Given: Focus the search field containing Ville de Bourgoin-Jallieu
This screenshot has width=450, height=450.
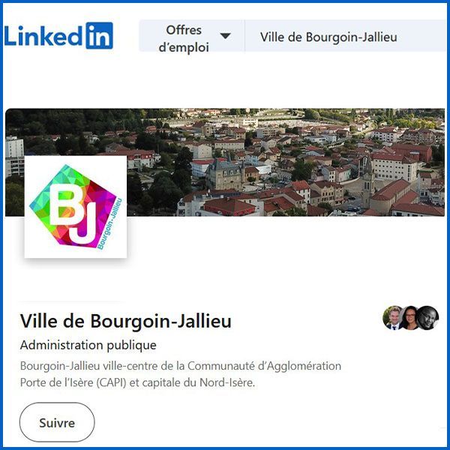Looking at the screenshot, I should [346, 36].
